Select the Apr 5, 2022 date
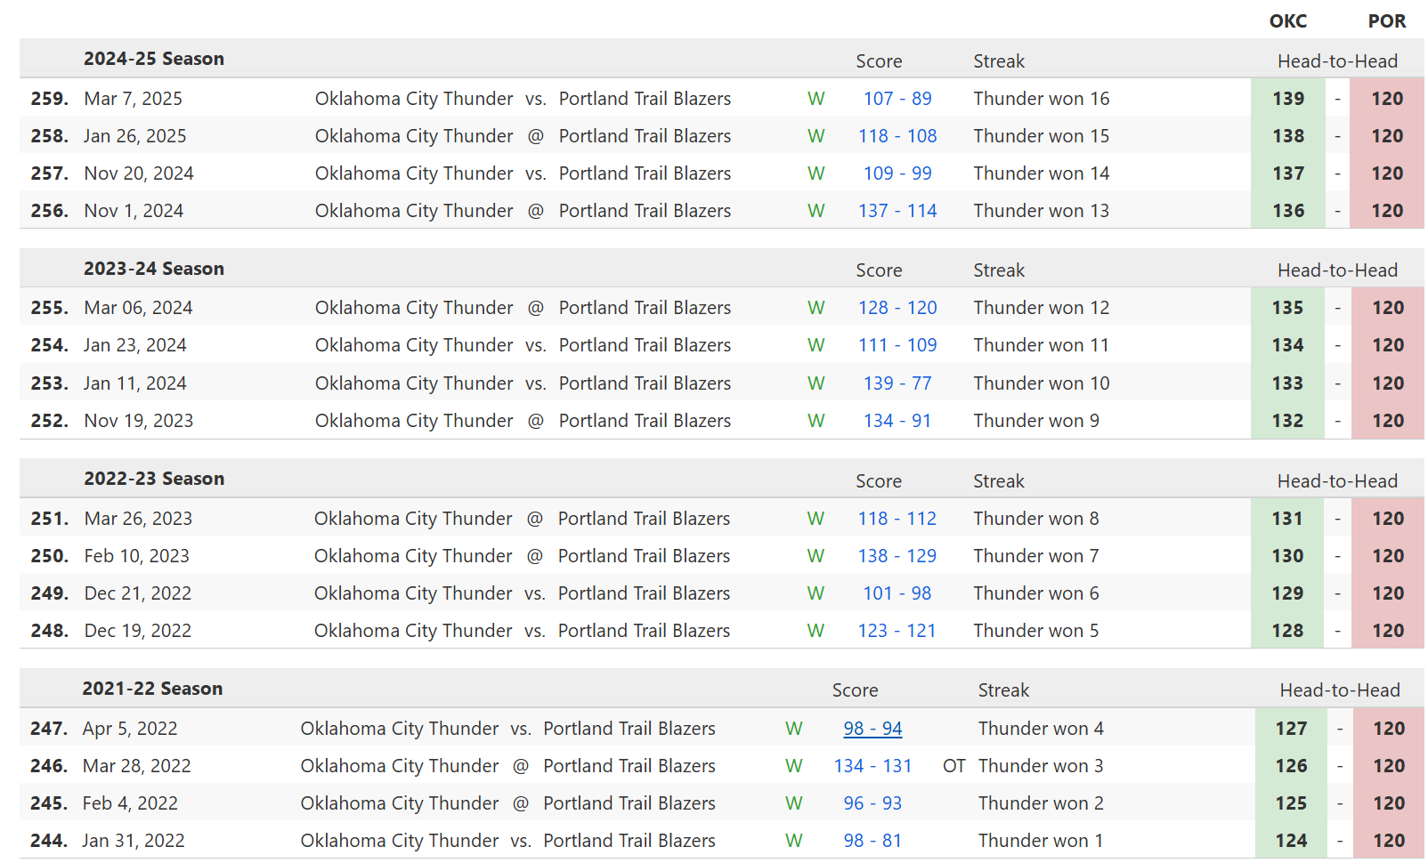Screen dimensions: 1428x863 [130, 729]
